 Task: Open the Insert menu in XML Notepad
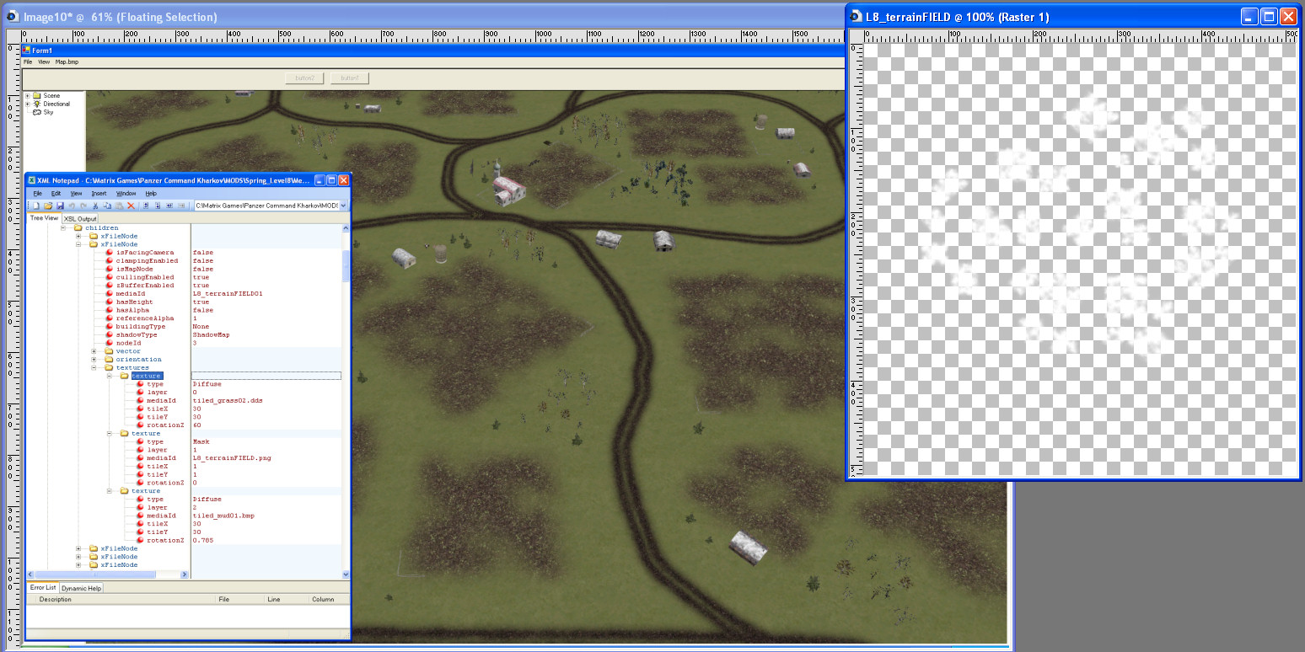click(99, 194)
